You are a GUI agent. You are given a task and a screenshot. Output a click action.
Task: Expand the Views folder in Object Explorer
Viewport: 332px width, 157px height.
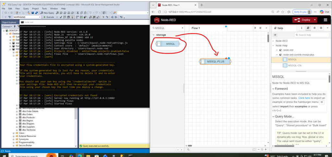coord(14,133)
